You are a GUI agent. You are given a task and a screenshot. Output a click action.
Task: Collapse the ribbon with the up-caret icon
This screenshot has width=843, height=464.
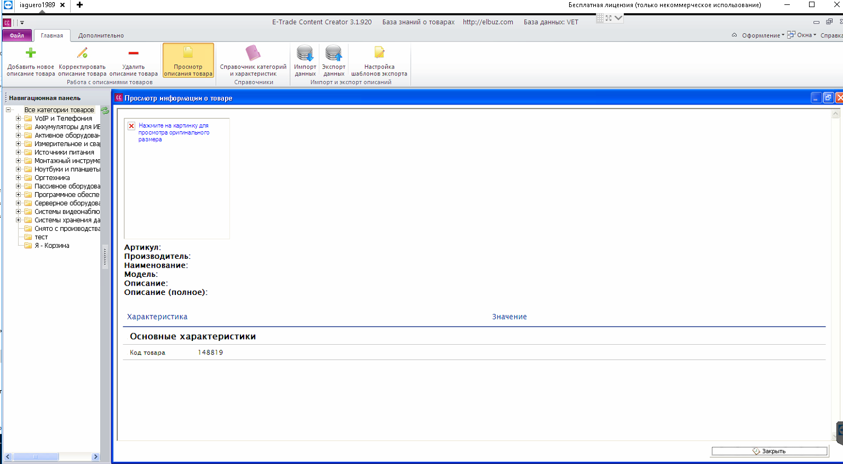(x=734, y=35)
